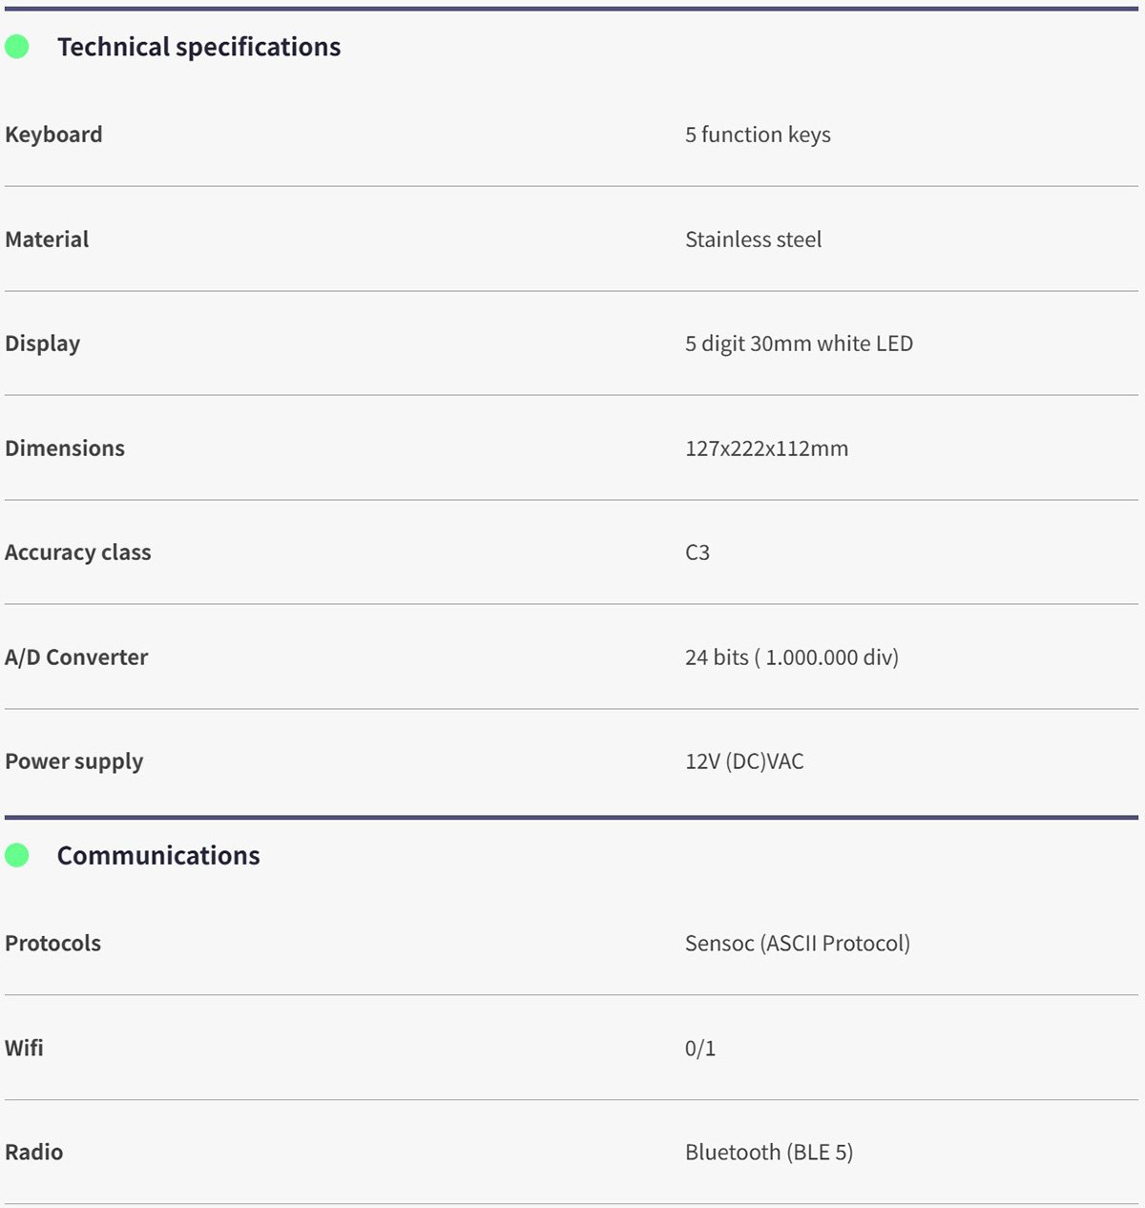Click the "12V (DC)VAC" power supply value
Viewport: 1145px width, 1208px height.
pyautogui.click(x=744, y=761)
